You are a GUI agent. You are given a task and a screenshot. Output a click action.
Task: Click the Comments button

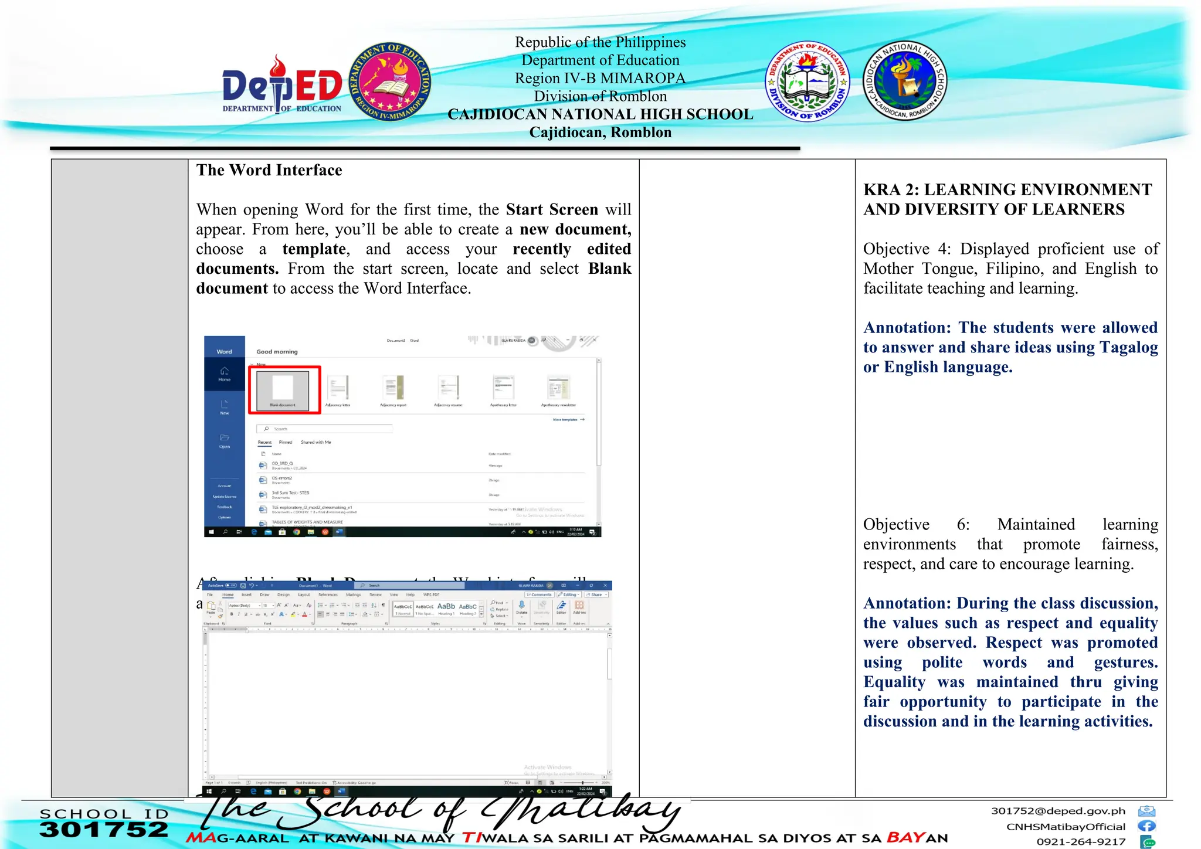[540, 595]
